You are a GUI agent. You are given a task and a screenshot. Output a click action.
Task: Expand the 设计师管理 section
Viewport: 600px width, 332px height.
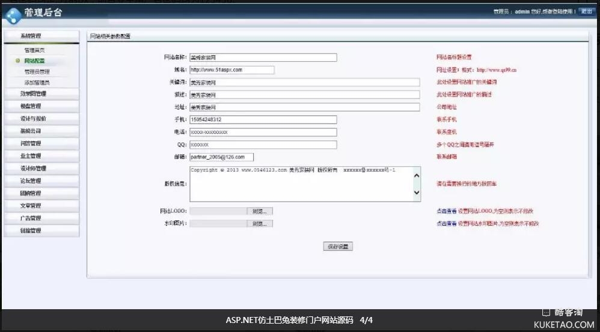(41, 169)
